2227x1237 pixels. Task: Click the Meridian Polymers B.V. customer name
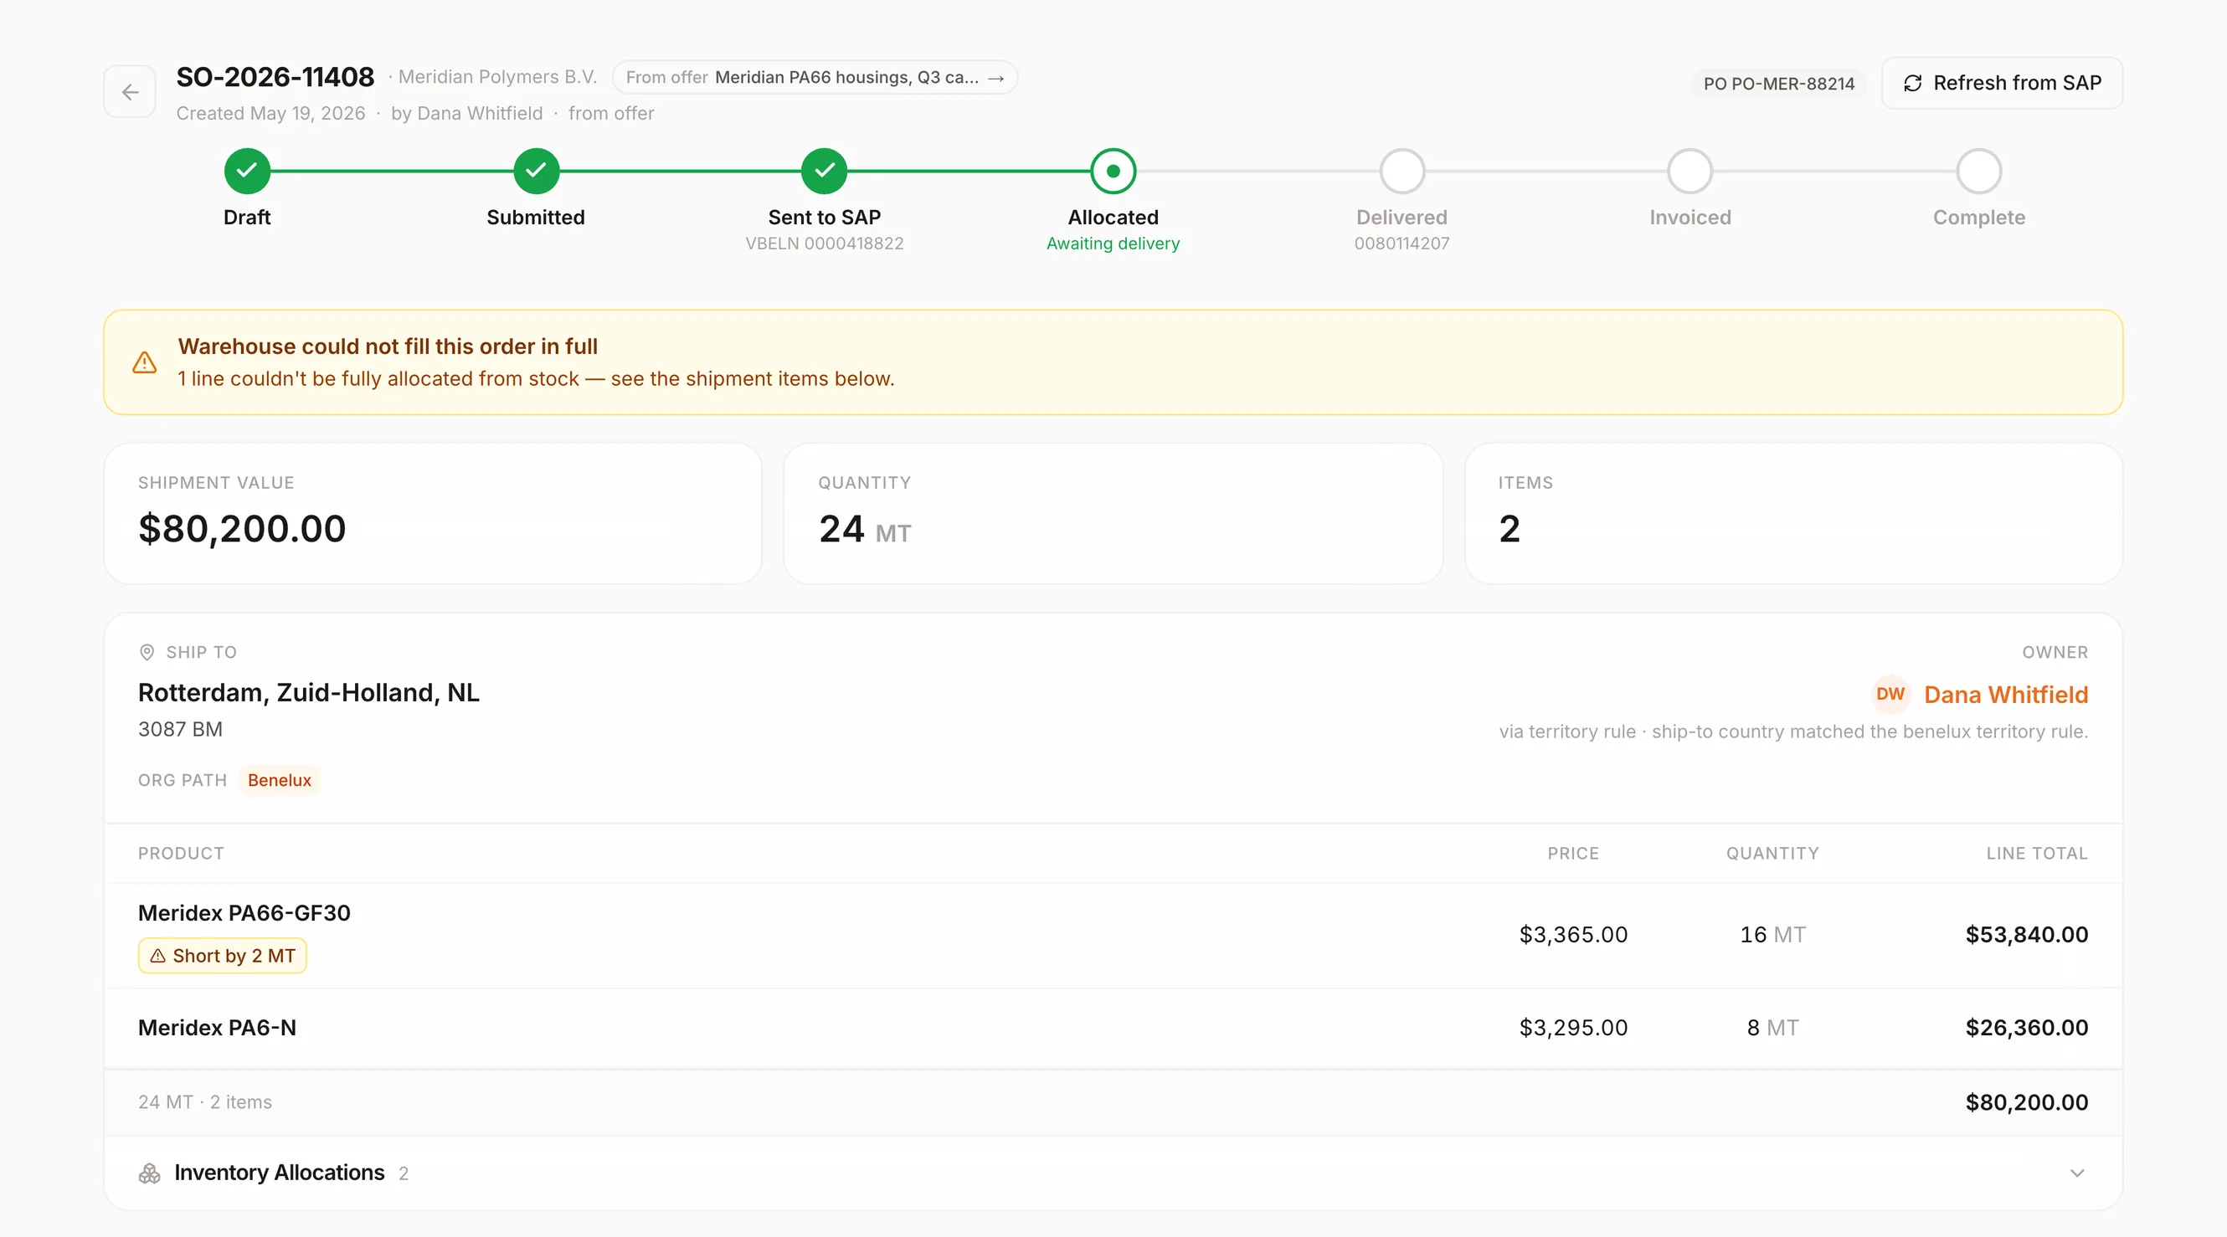(498, 77)
